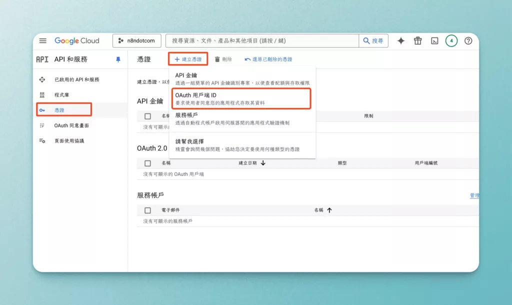Image resolution: width=512 pixels, height=305 pixels.
Task: Open the n8ndotcom project selector
Action: click(137, 41)
